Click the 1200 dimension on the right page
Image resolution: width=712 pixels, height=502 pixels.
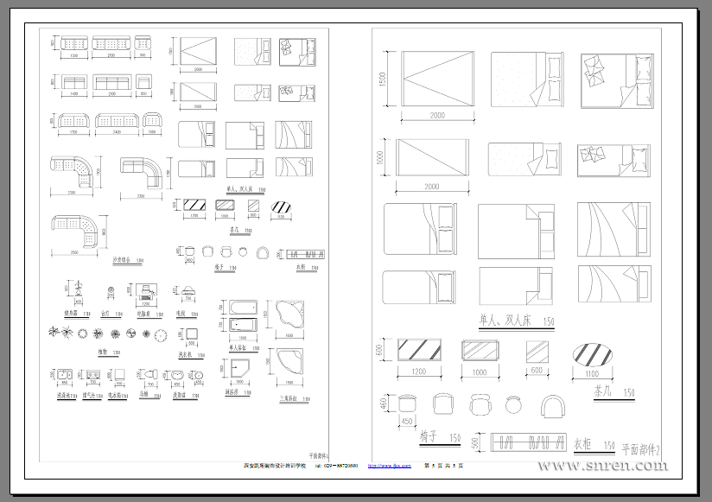tap(419, 372)
